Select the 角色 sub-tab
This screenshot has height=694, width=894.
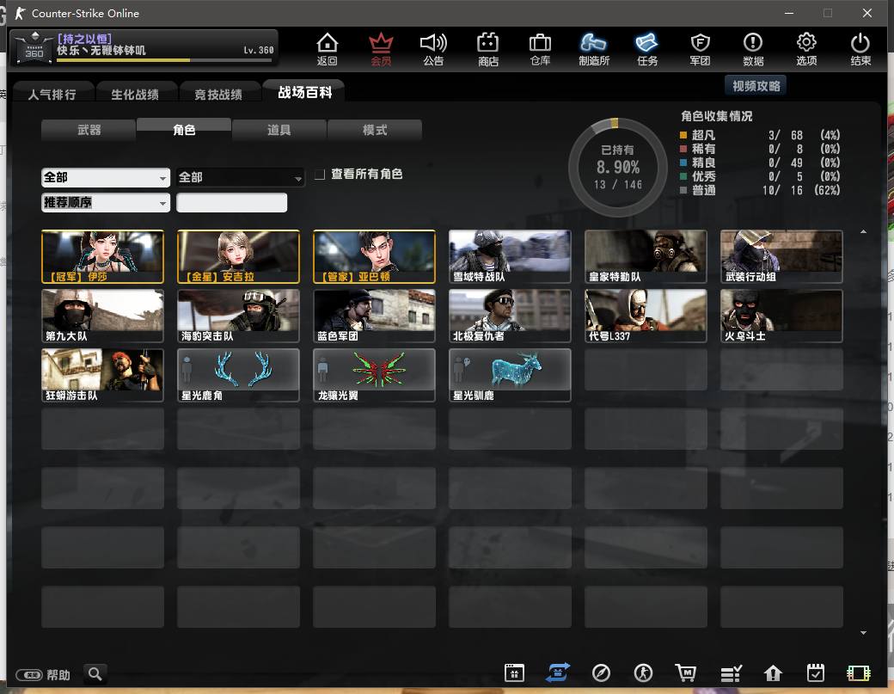point(184,130)
